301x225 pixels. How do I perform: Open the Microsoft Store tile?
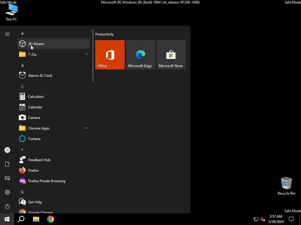click(171, 55)
